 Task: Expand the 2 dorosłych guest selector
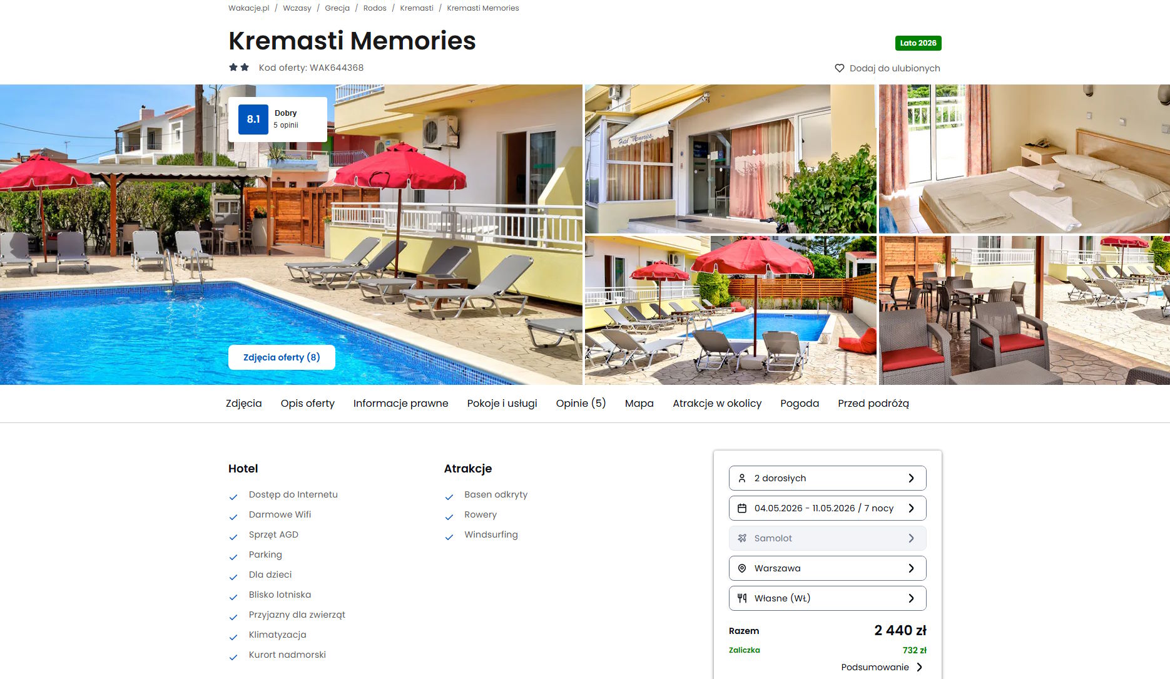[x=827, y=478]
